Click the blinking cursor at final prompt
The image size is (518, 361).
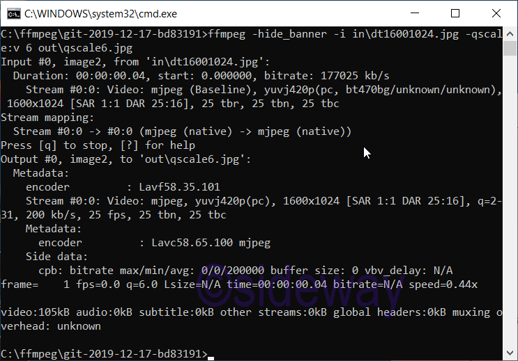coord(211,354)
